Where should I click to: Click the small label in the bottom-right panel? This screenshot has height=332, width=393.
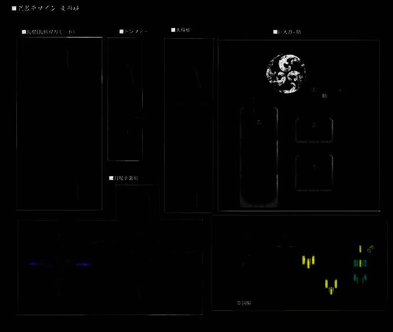point(243,303)
